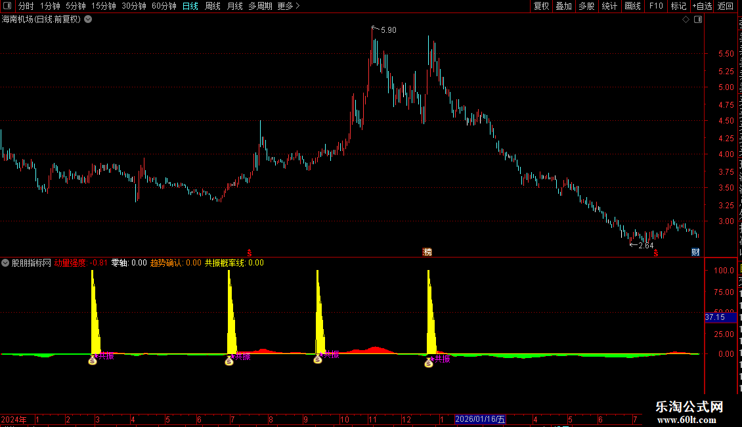Click the 5.90 high price label

(389, 30)
